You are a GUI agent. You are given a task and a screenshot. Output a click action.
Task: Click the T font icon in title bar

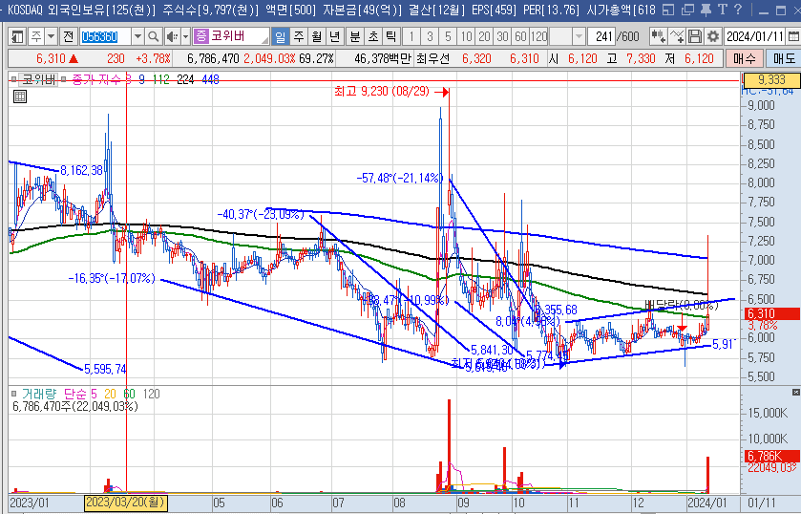[723, 10]
